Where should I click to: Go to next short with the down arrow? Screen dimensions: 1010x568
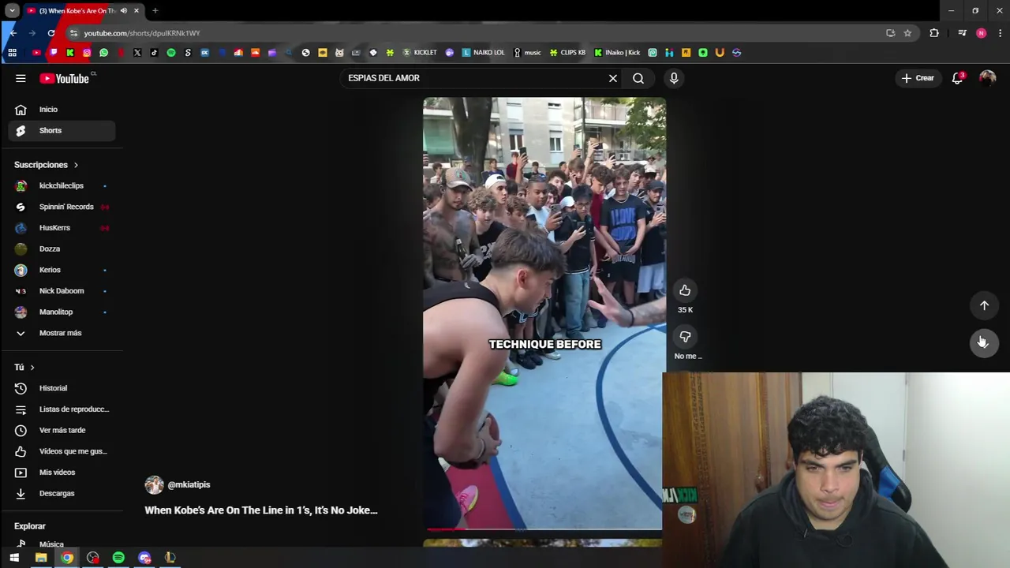point(984,343)
